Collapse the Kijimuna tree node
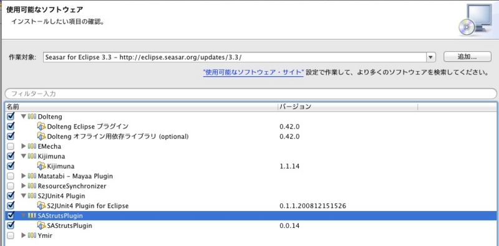 coord(23,157)
